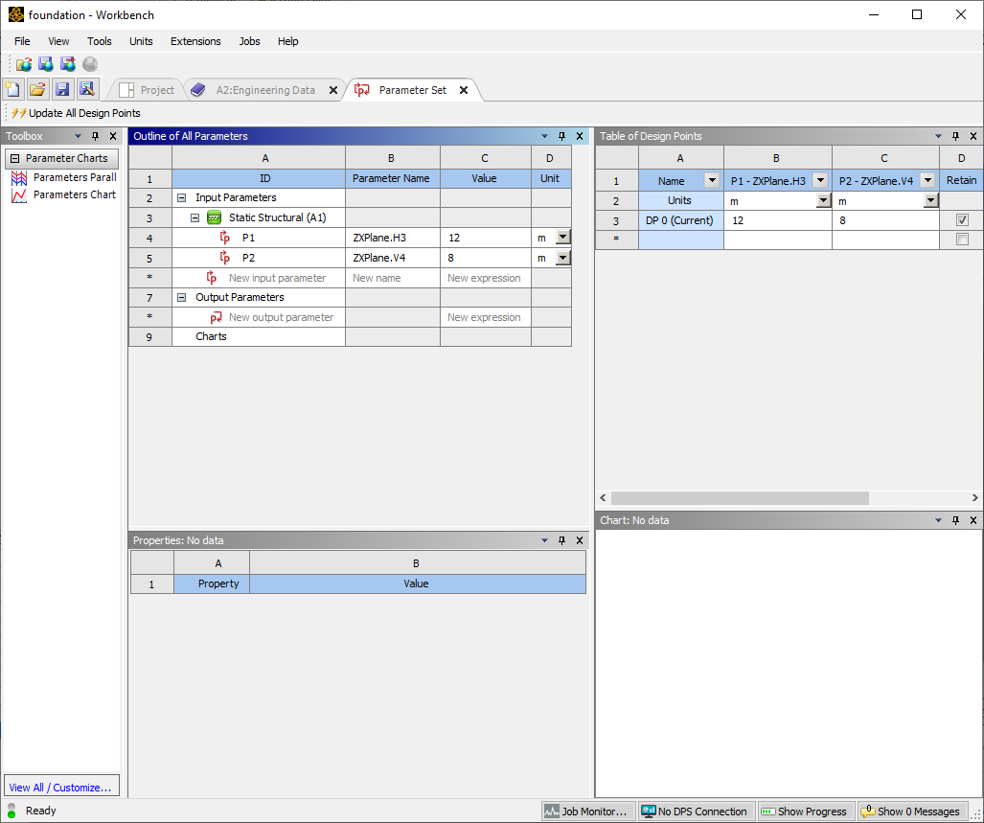Open the Job Monitor
The image size is (984, 823).
pyautogui.click(x=588, y=812)
